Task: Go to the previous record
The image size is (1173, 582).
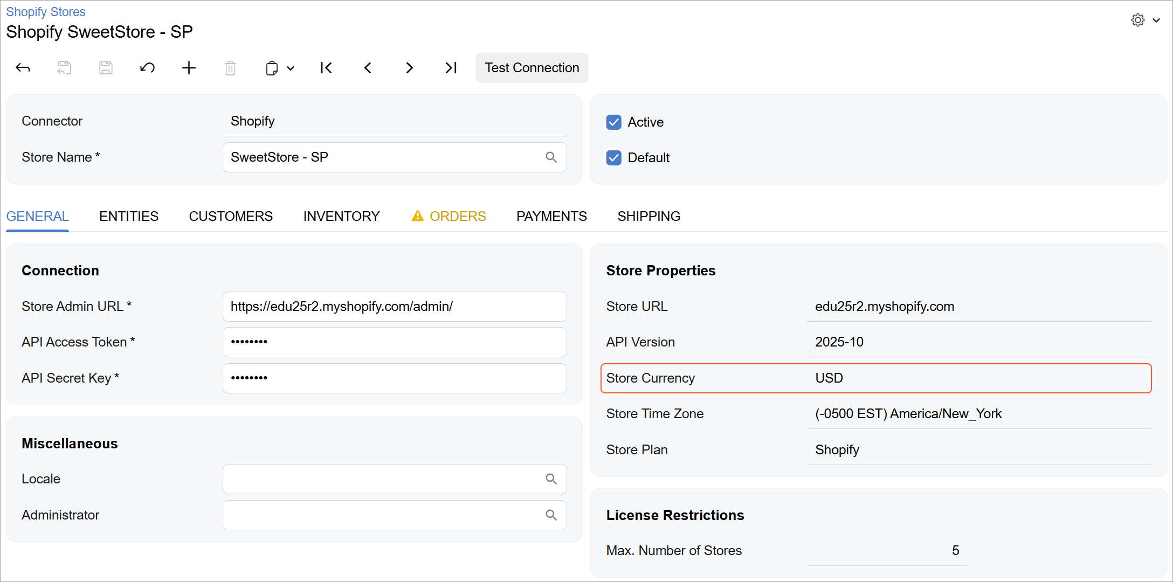Action: (368, 68)
